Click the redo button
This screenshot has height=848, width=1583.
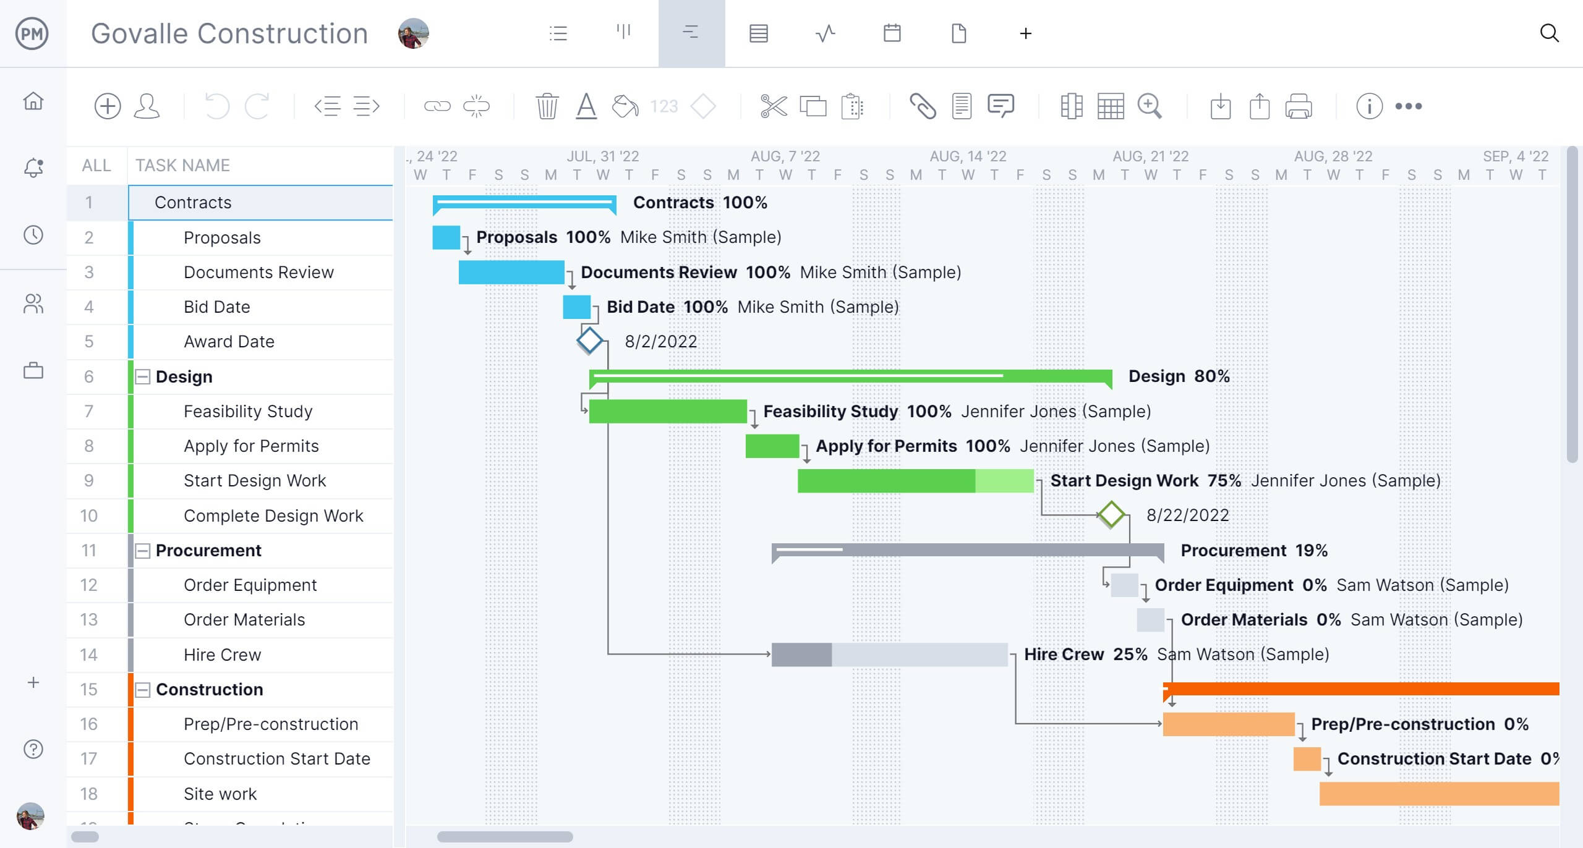pyautogui.click(x=260, y=106)
